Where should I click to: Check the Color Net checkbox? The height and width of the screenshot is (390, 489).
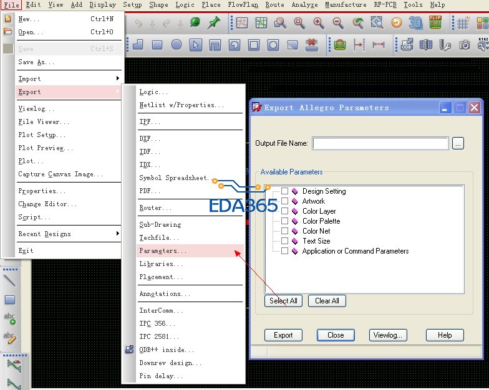click(284, 231)
